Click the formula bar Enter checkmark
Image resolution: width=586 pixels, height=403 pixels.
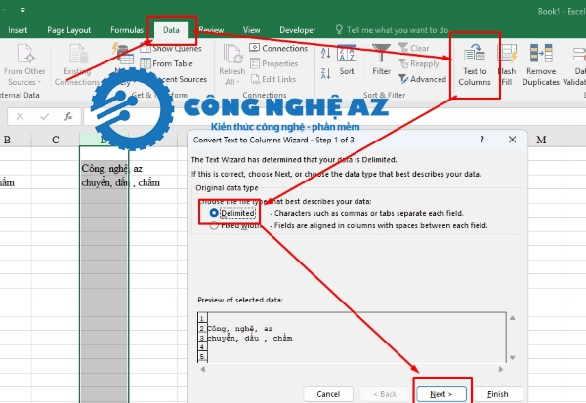coord(45,117)
